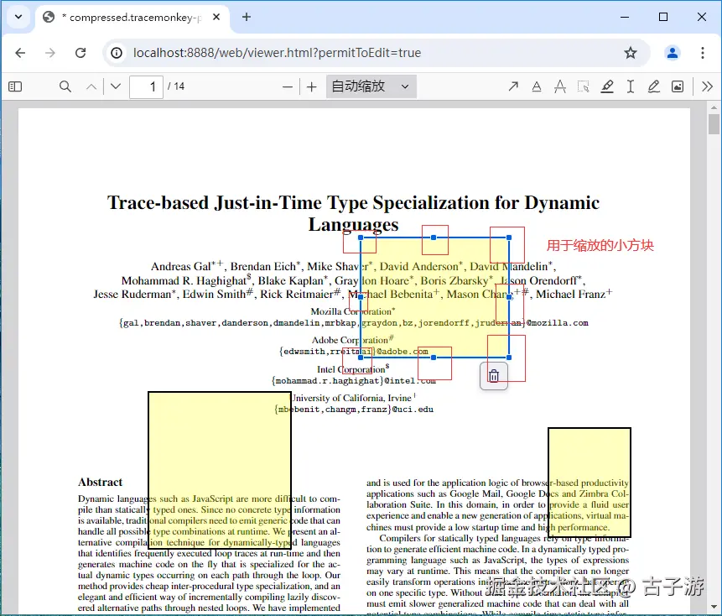Select the draw pencil tool
This screenshot has width=722, height=616.
(654, 86)
